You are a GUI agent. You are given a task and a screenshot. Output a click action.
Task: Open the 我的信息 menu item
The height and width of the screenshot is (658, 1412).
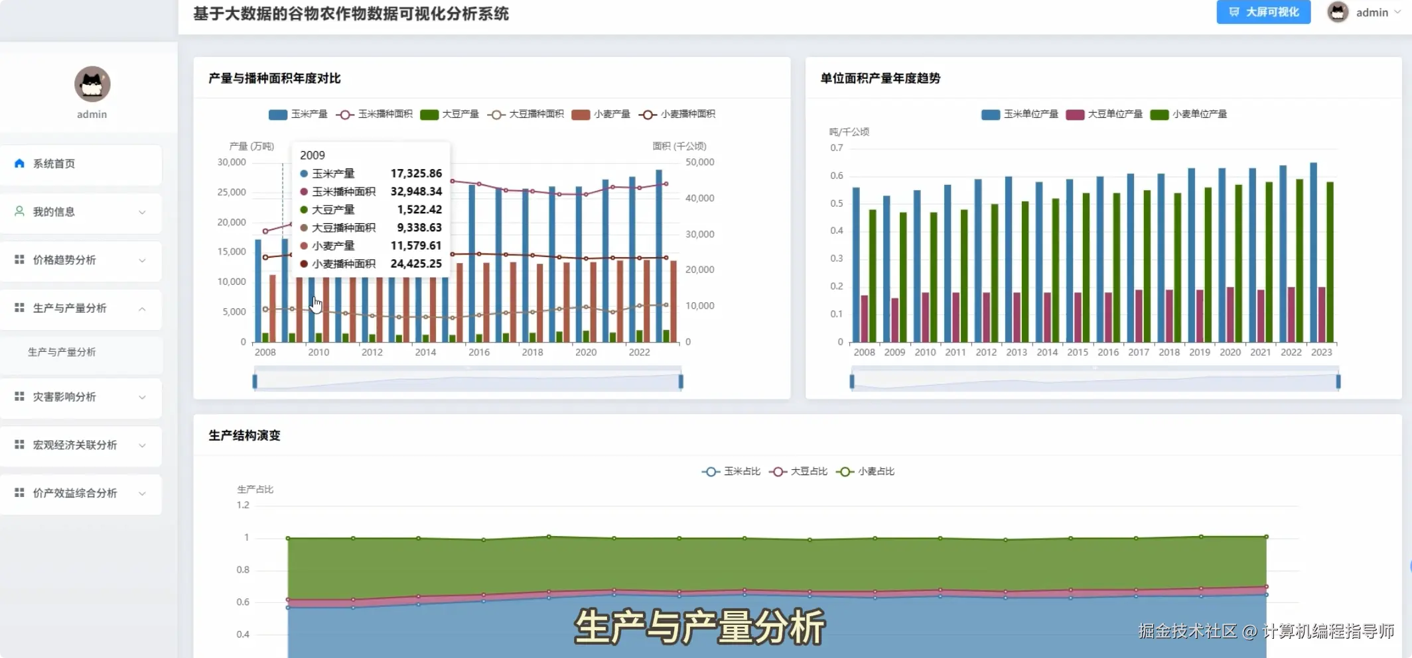pyautogui.click(x=81, y=212)
